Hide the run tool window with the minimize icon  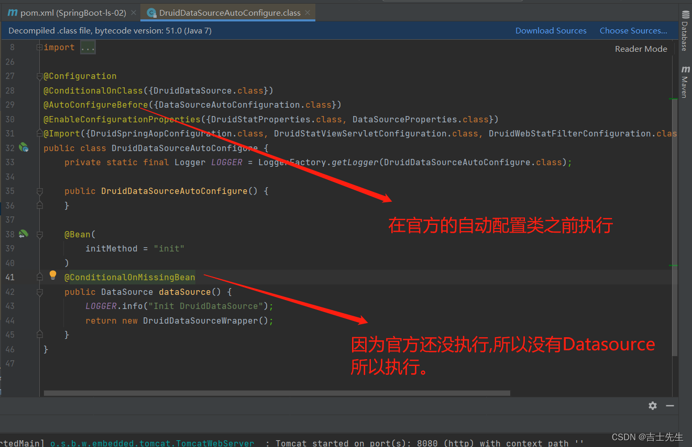[670, 406]
